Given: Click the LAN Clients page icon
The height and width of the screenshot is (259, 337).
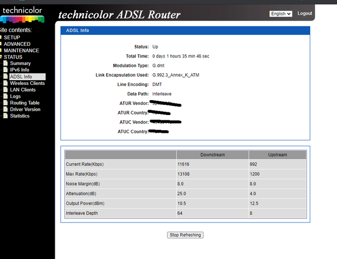Looking at the screenshot, I should tap(6, 90).
